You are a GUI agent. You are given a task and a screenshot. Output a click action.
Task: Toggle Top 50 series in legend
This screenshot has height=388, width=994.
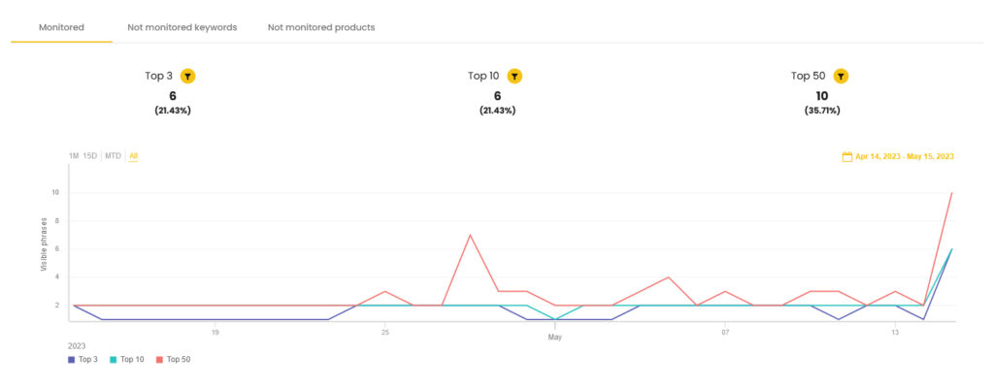pos(173,360)
